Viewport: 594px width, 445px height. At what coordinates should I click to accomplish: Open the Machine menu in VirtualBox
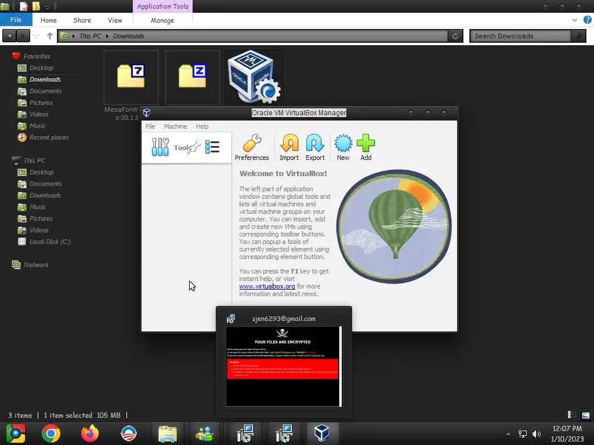click(175, 126)
